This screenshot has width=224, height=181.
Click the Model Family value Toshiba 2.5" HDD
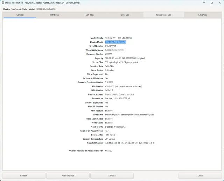(118, 38)
